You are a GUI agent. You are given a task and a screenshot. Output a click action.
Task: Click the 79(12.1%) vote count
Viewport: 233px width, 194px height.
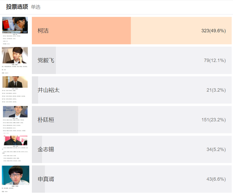[215, 60]
